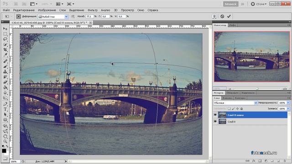Hide the 'Слой 0 копия' layer
This screenshot has height=164, width=292.
[215, 115]
